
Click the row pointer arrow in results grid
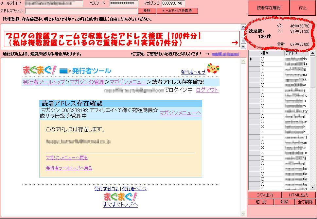click(x=251, y=59)
